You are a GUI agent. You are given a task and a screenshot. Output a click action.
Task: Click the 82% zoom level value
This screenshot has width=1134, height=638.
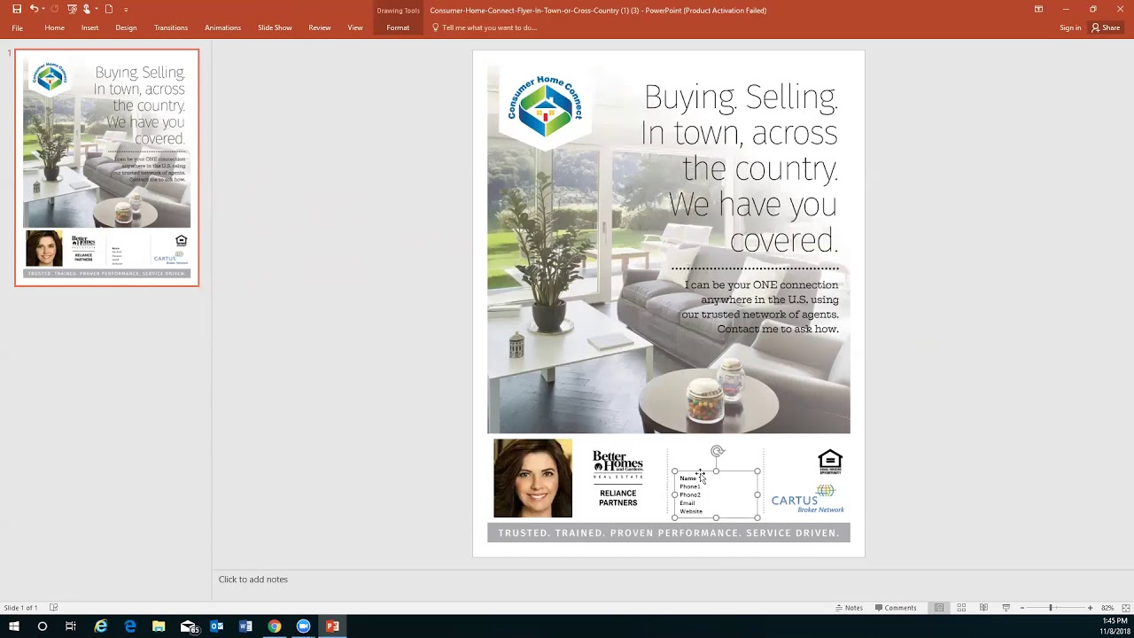pos(1107,608)
